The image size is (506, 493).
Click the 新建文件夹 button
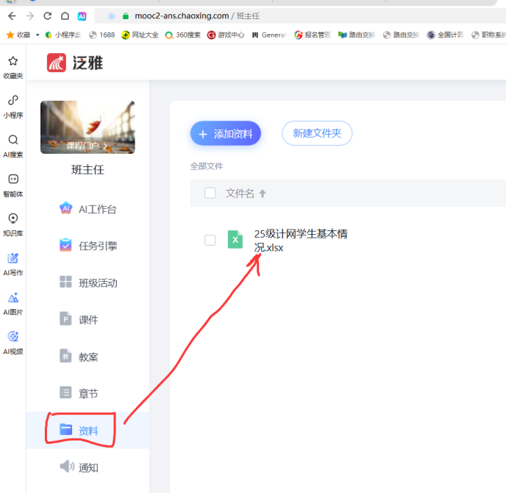(317, 133)
